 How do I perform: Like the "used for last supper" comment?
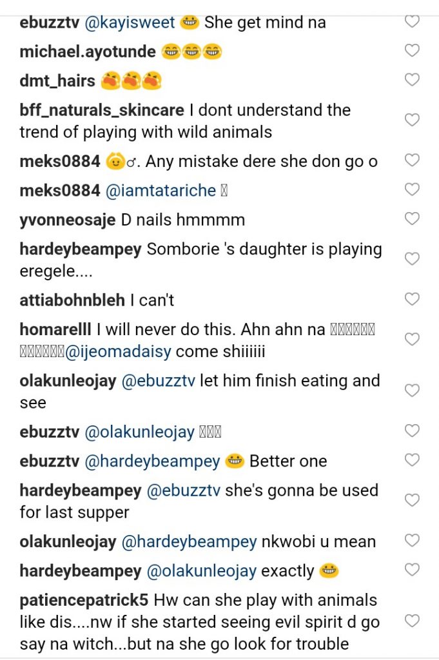pyautogui.click(x=411, y=501)
